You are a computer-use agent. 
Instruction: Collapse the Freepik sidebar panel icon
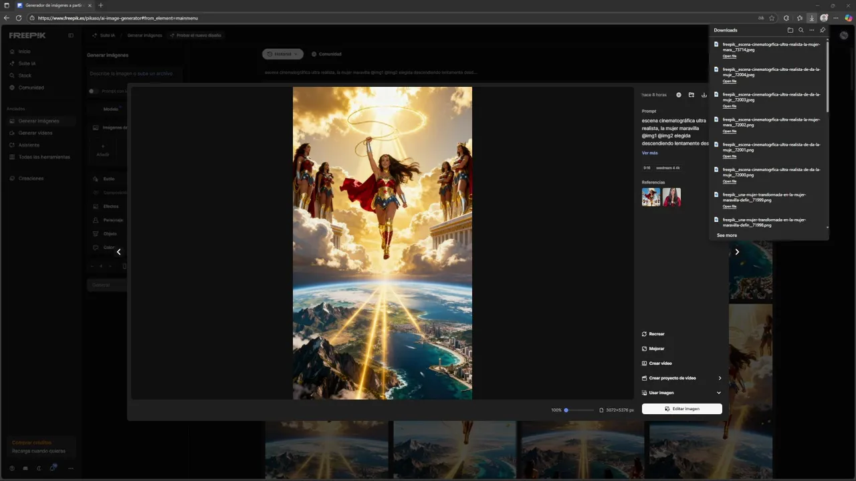(71, 35)
